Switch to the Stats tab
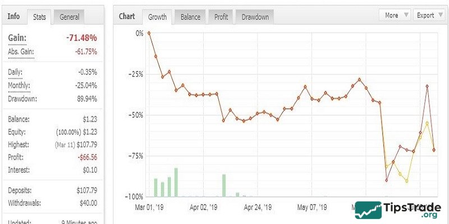The image size is (449, 224). 39,17
